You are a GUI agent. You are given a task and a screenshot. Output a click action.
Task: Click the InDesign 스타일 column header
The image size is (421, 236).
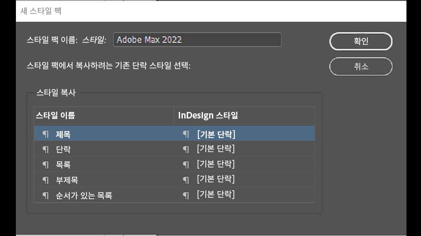[244, 116]
